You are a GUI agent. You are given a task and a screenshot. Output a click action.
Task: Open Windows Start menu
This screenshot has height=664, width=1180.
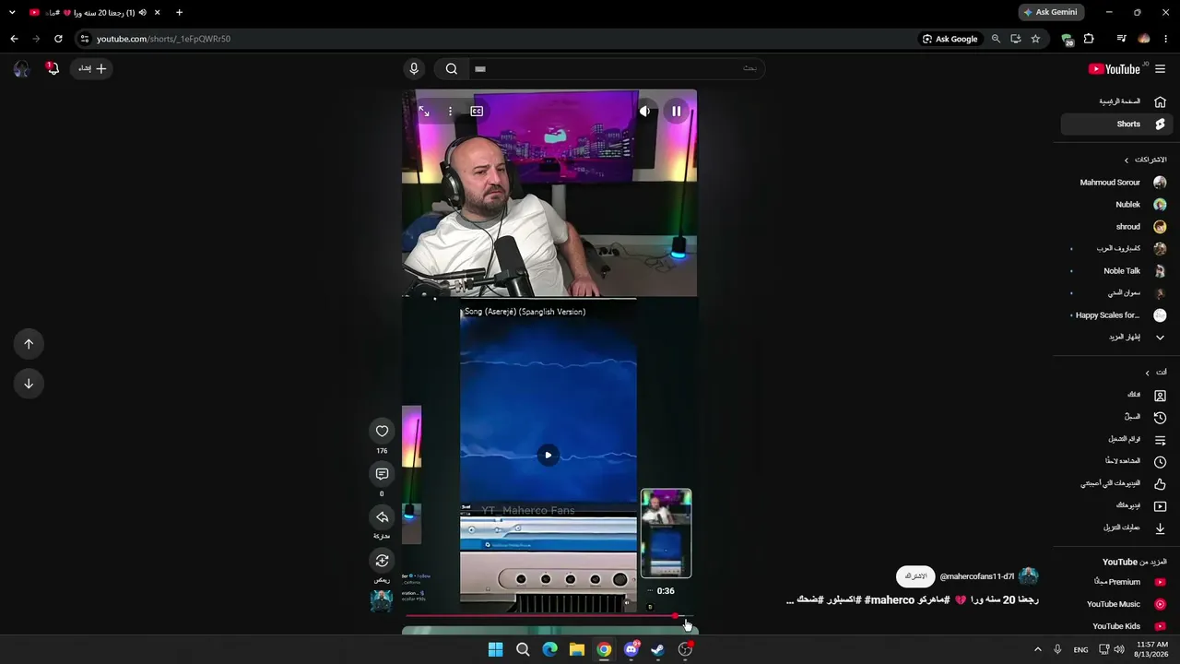(x=495, y=649)
